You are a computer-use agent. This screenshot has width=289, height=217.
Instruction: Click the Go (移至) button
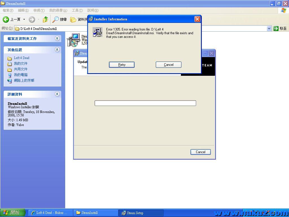[280, 29]
